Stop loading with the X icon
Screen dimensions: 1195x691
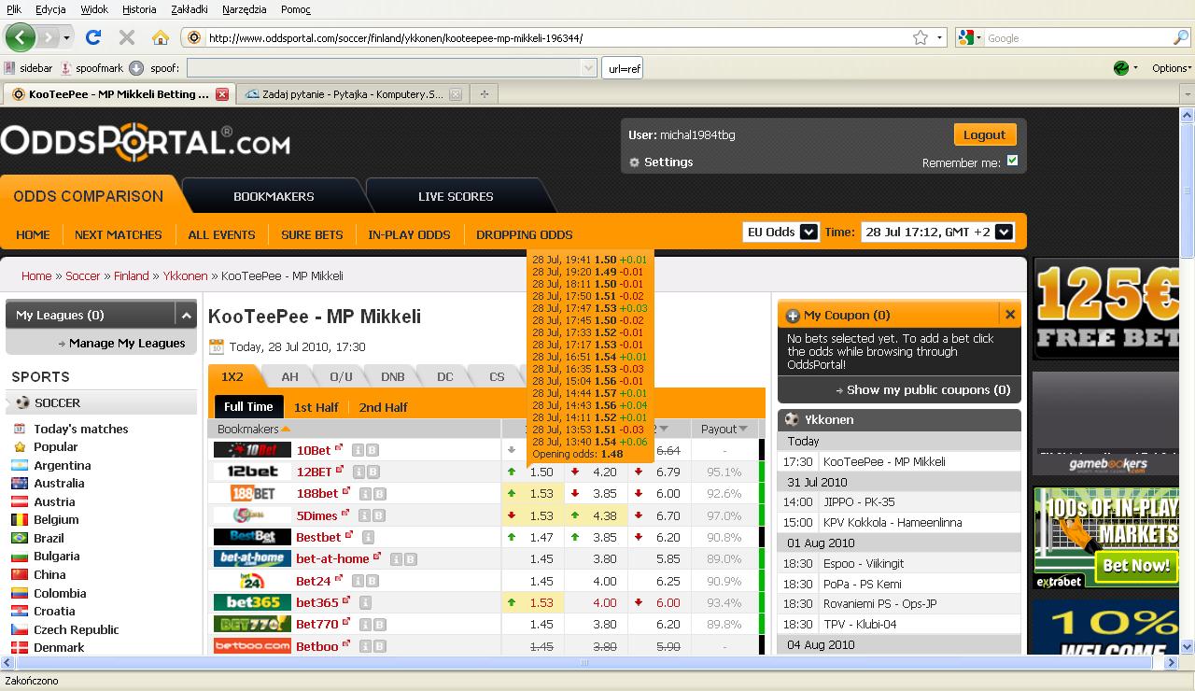tap(127, 37)
